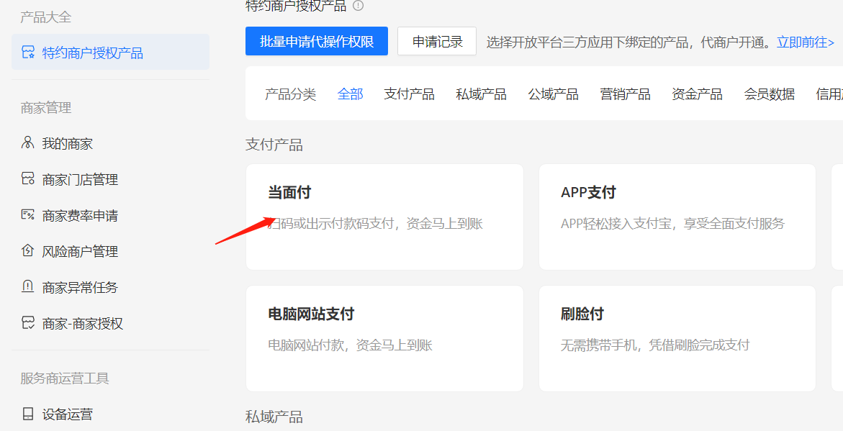
Task: Click the 私域产品 section heading
Action: tap(274, 417)
